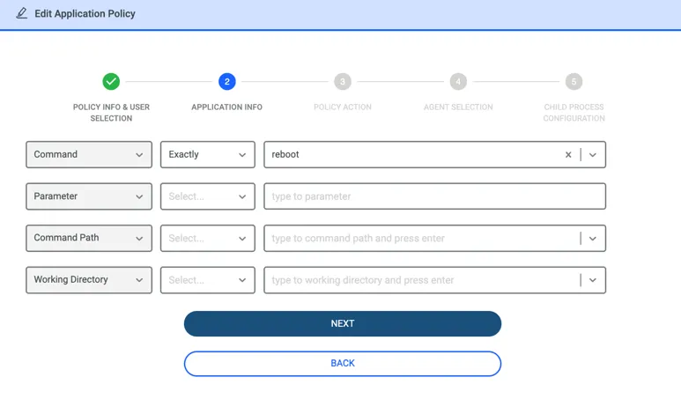Open the Command Path type dropdown

coord(89,238)
